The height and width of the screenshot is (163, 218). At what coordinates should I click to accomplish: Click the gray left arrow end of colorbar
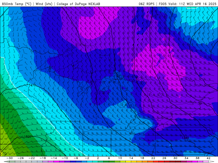(7, 162)
